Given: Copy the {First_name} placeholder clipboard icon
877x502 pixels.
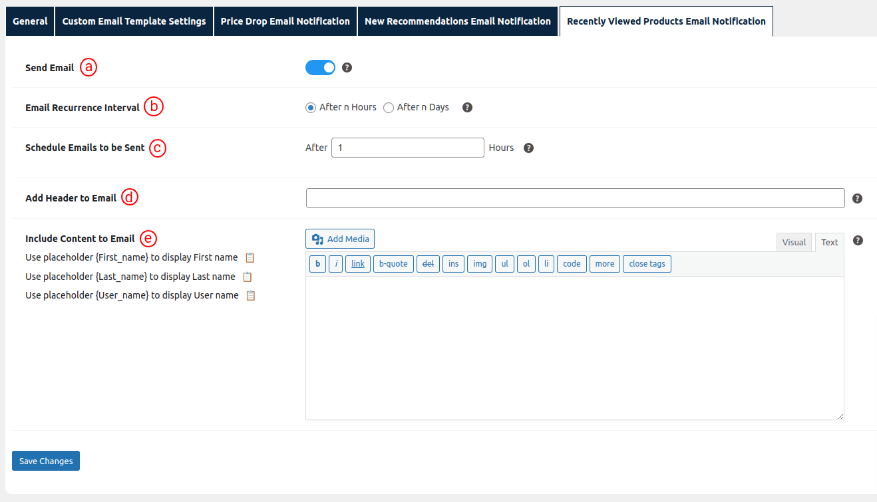Looking at the screenshot, I should click(x=250, y=258).
